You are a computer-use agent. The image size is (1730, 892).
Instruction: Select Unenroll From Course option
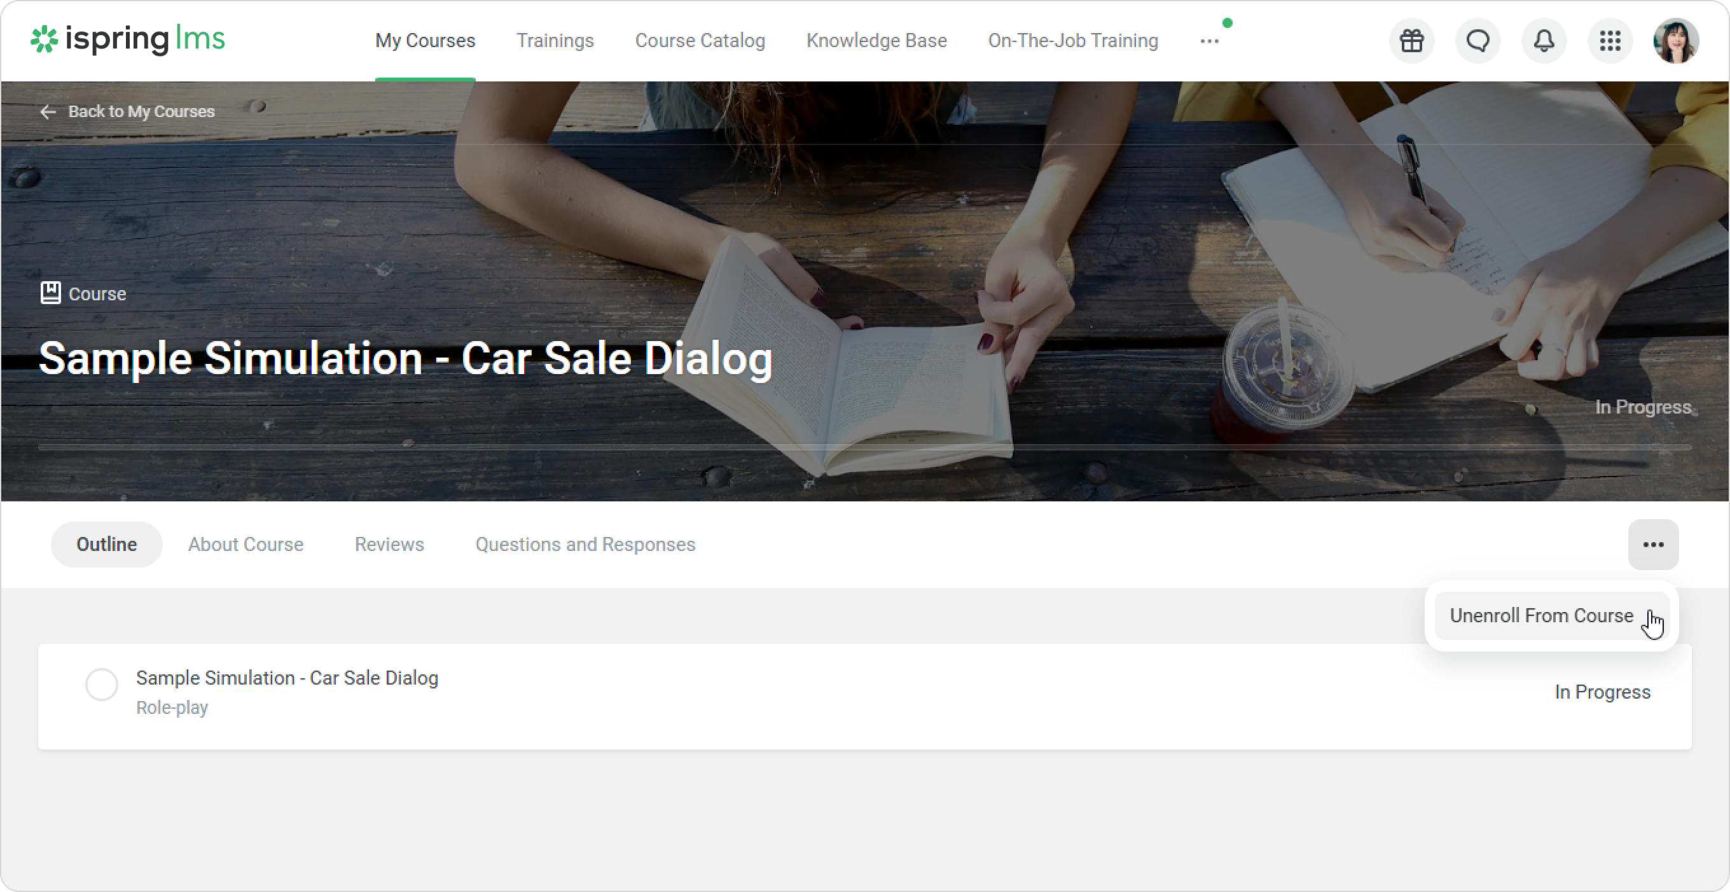click(1541, 616)
